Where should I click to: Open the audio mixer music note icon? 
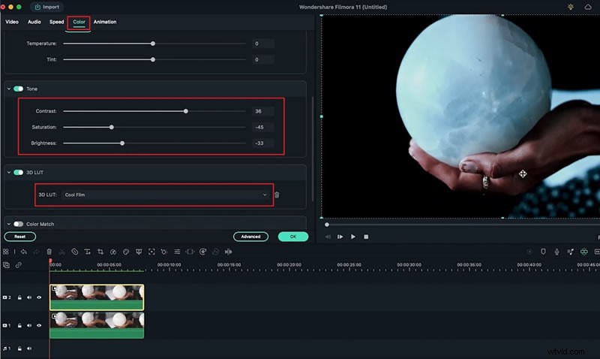click(x=570, y=252)
